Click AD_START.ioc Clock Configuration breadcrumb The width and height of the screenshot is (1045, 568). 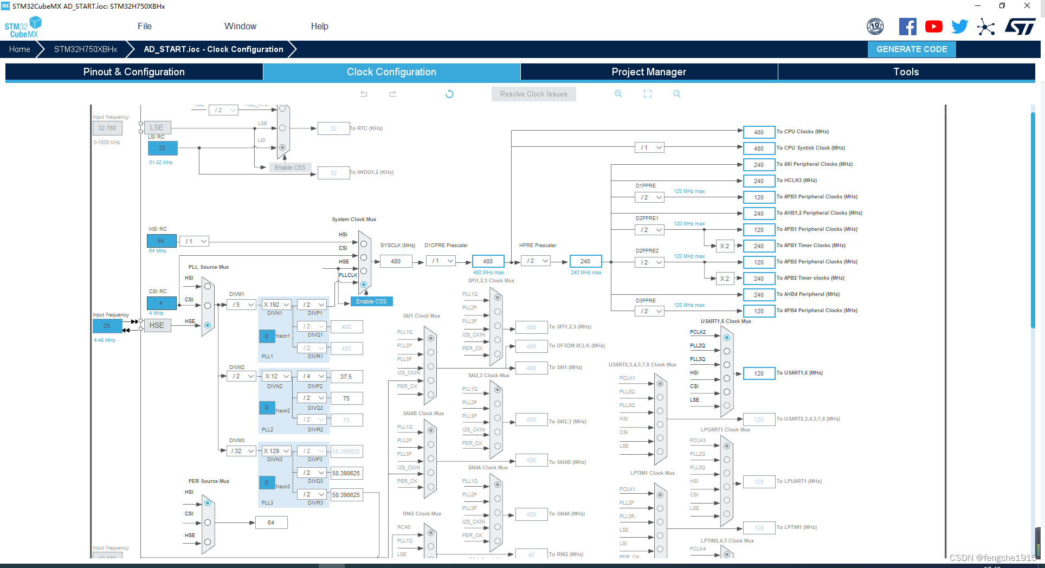pos(214,49)
